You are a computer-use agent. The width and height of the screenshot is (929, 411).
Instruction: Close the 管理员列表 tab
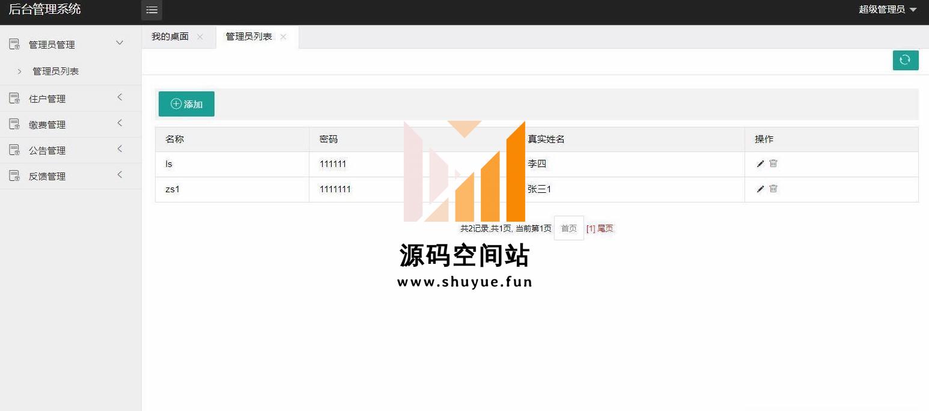[283, 37]
